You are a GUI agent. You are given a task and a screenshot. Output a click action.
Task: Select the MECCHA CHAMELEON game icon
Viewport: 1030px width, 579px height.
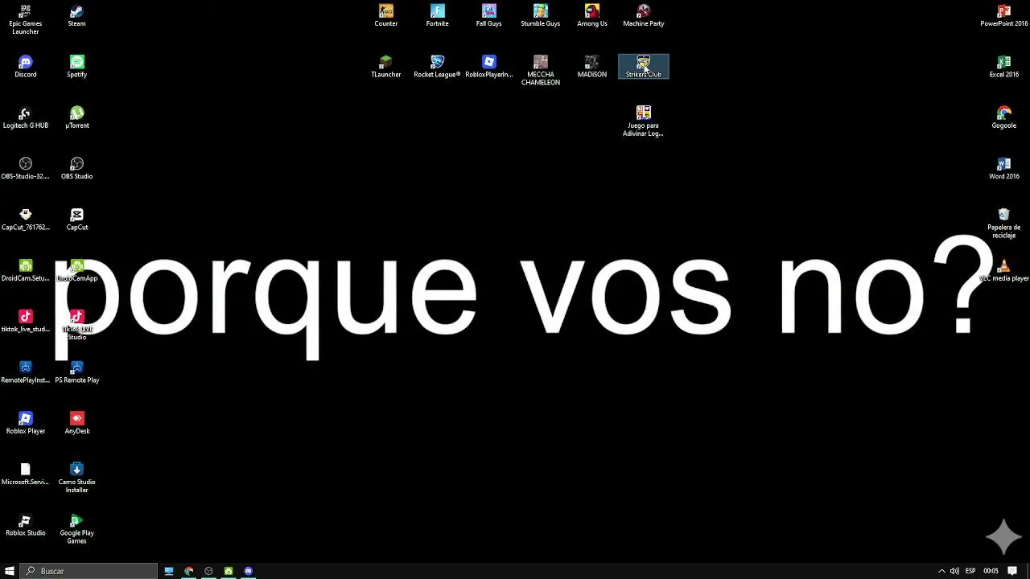point(540,70)
